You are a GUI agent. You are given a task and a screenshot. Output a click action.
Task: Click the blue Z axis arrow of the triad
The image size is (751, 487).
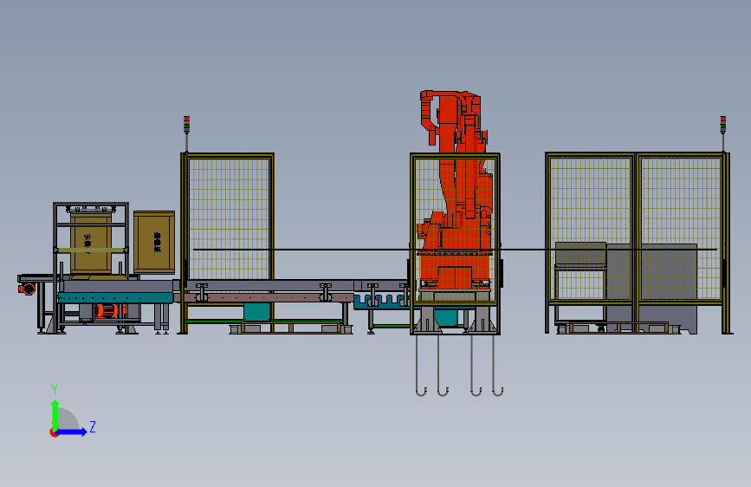pyautogui.click(x=71, y=432)
